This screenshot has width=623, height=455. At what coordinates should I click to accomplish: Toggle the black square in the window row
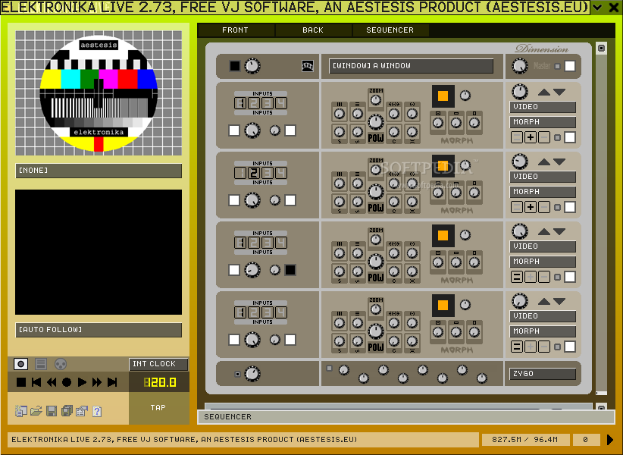click(235, 66)
